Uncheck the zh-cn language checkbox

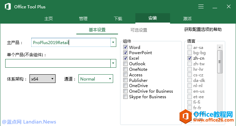(x=189, y=58)
